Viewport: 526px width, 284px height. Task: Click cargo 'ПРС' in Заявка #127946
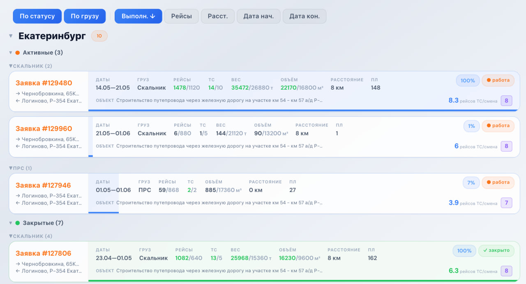[145, 190]
